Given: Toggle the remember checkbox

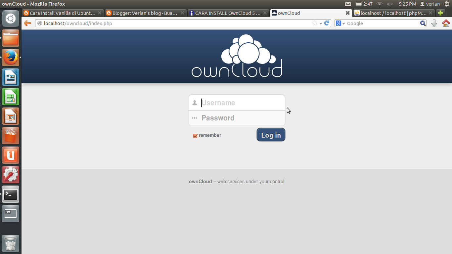Looking at the screenshot, I should 195,136.
